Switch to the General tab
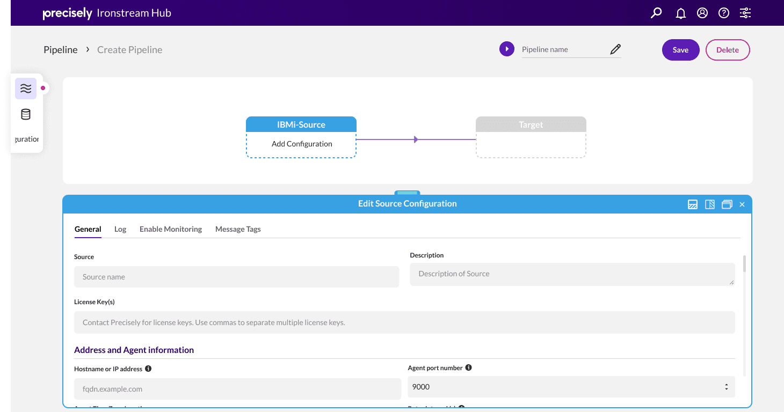 click(88, 229)
